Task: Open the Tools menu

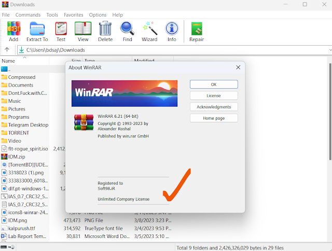Action: (52, 15)
